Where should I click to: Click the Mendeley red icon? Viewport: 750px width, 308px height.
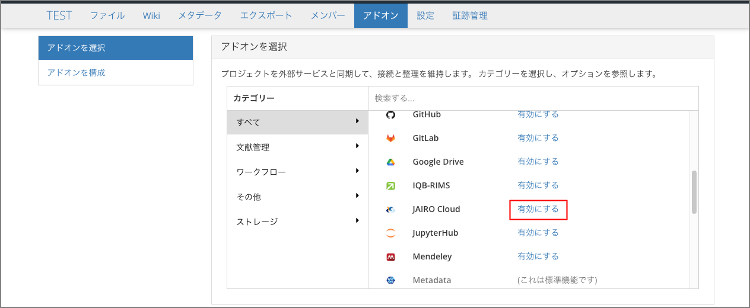[390, 256]
